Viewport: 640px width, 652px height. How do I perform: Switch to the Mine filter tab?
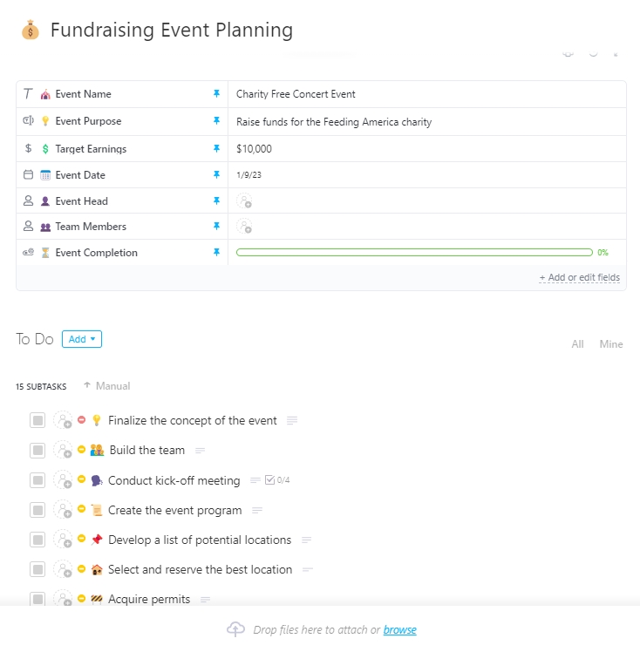click(610, 344)
